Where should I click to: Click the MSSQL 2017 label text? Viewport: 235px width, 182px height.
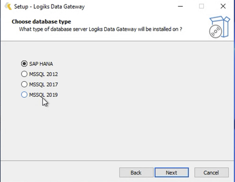point(43,85)
